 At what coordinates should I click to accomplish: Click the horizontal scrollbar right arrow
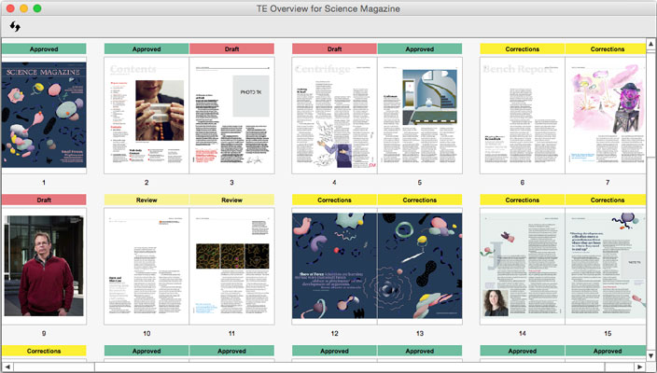tap(639, 366)
